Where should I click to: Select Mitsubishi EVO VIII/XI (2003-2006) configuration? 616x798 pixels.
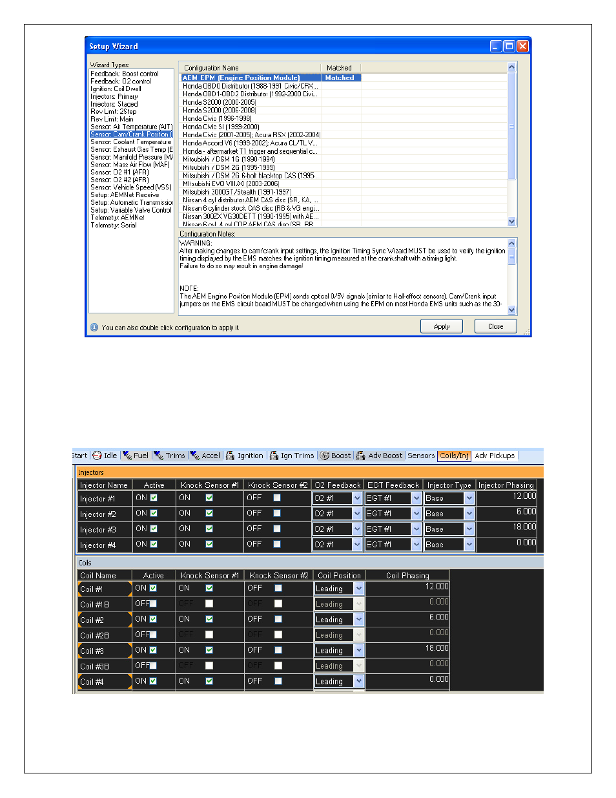[231, 184]
